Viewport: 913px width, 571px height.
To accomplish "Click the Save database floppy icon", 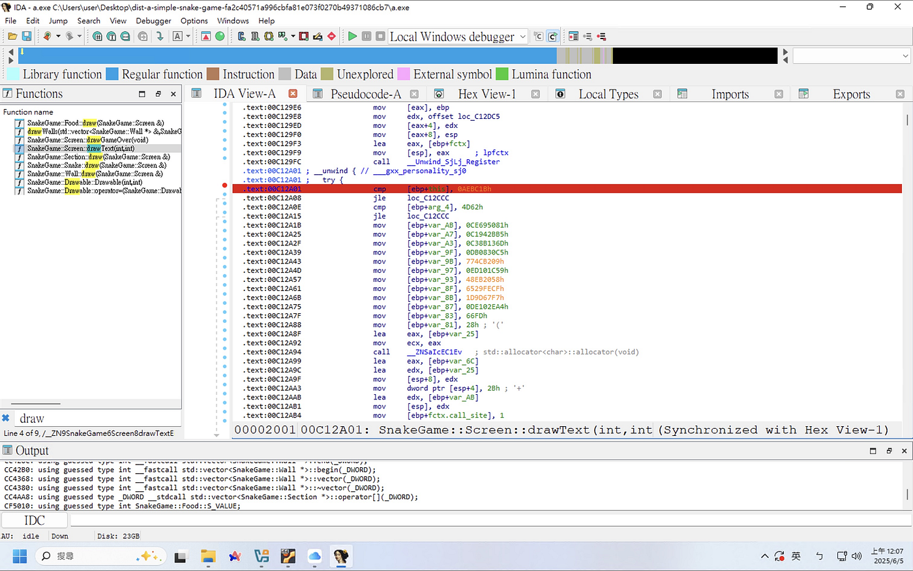I will tap(27, 37).
